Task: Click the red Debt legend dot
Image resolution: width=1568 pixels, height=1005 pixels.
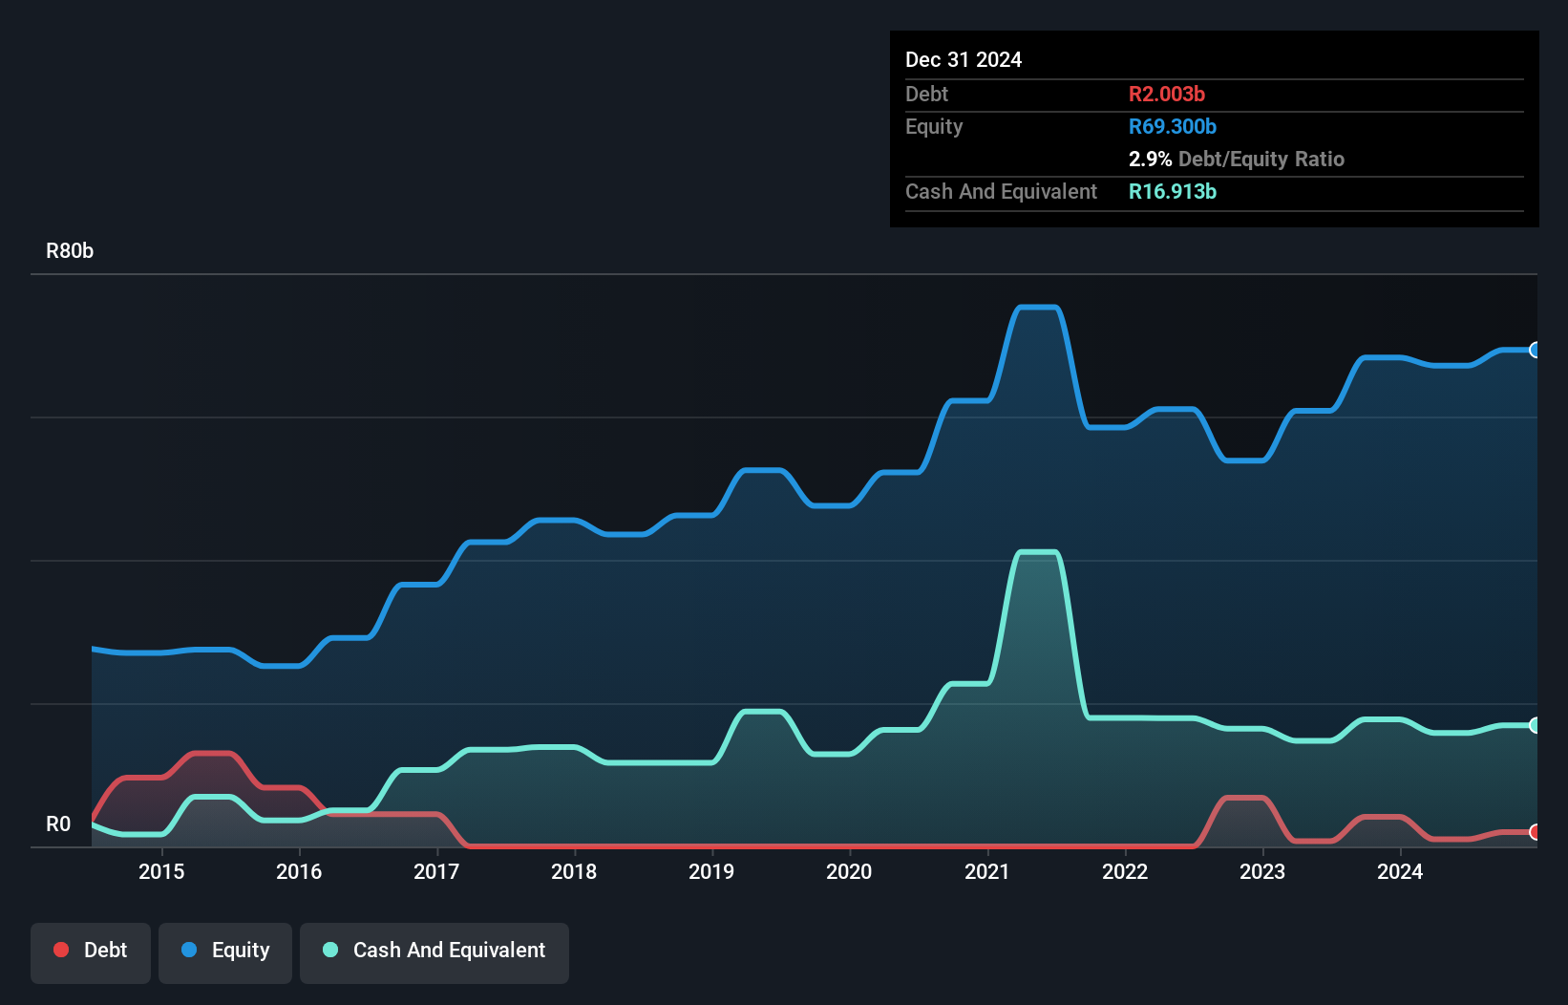Action: pos(61,950)
